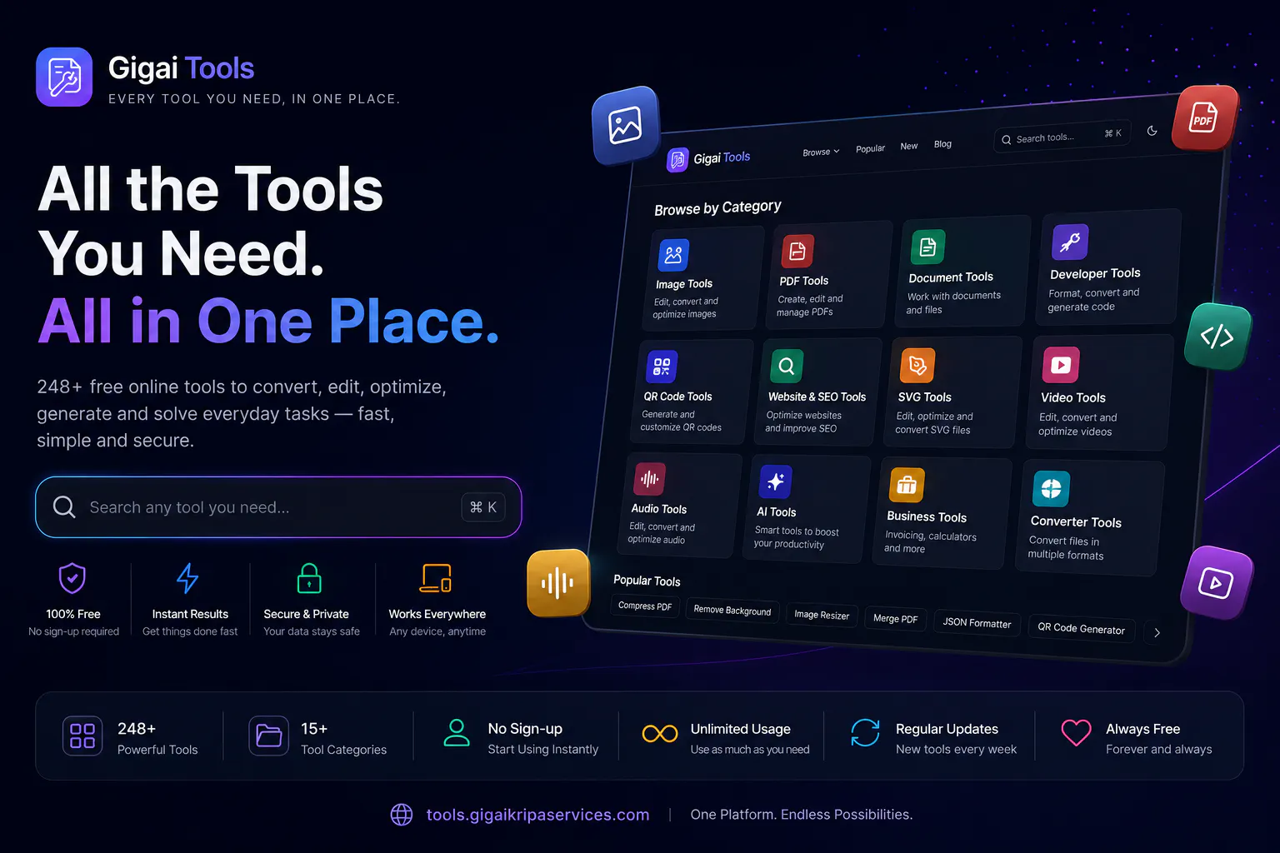Click the Works Everywhere devices icon
1280x853 pixels.
coord(436,578)
